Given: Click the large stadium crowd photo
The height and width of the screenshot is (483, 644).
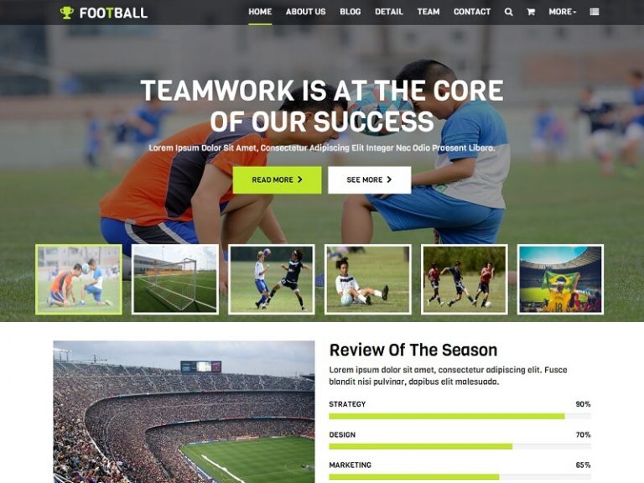Looking at the screenshot, I should click(x=184, y=412).
